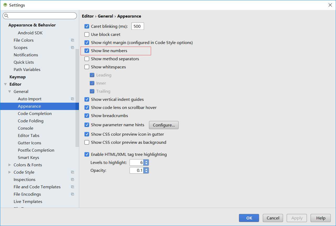
Task: Click General in the breadcrumb path
Action: pos(105,16)
